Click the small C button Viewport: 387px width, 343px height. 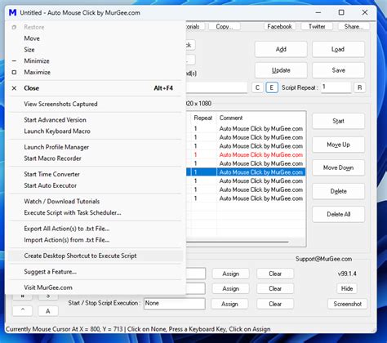(x=257, y=87)
